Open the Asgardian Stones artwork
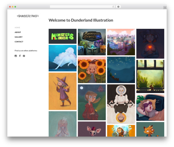Viewport: 174px width, 147px height. click(x=92, y=42)
